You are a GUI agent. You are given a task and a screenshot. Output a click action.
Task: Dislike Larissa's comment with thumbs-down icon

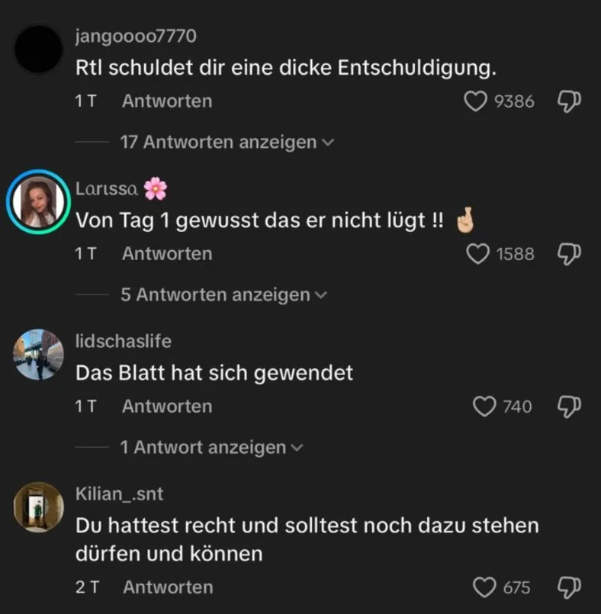click(569, 254)
